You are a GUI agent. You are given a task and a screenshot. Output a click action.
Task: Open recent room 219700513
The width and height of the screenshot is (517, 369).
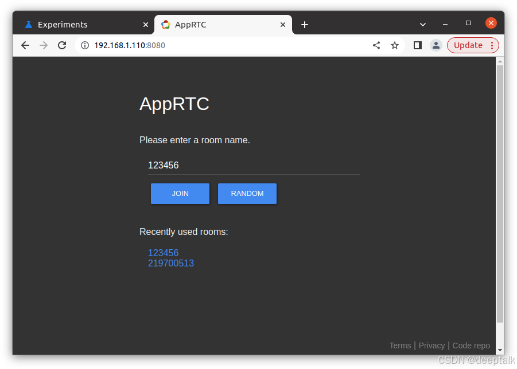(x=171, y=264)
